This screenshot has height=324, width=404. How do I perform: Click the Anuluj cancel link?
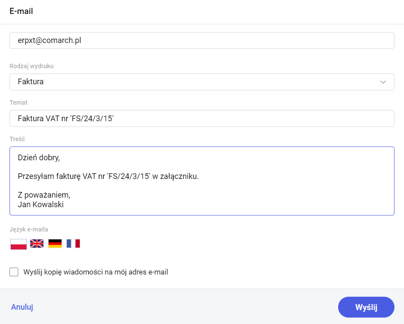22,307
